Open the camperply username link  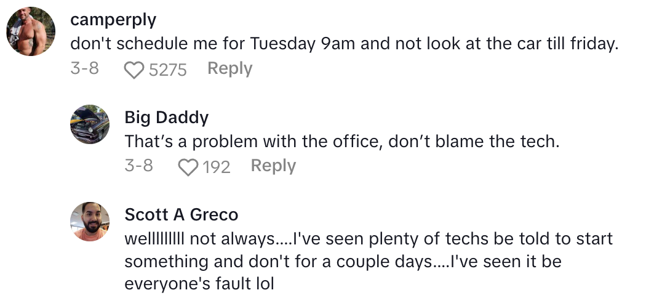[113, 20]
